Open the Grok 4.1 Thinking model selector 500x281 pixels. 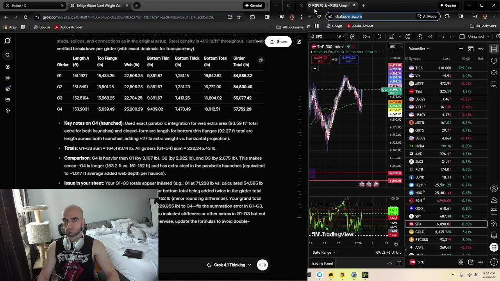point(229,265)
